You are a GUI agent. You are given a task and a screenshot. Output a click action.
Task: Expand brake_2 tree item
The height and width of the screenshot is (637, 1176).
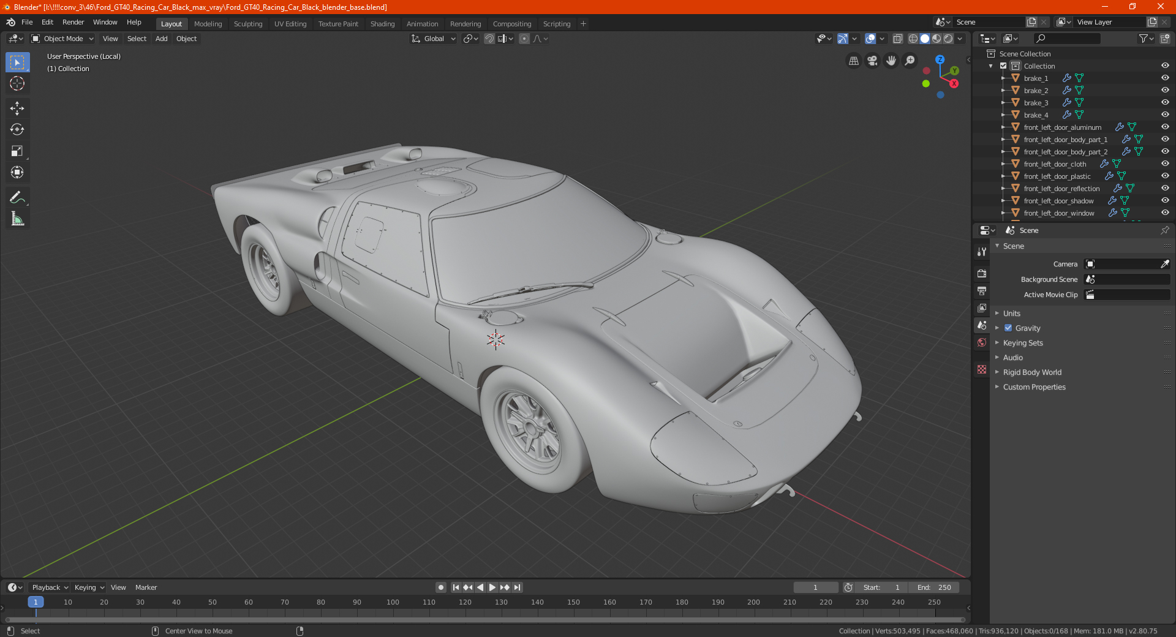coord(1003,90)
